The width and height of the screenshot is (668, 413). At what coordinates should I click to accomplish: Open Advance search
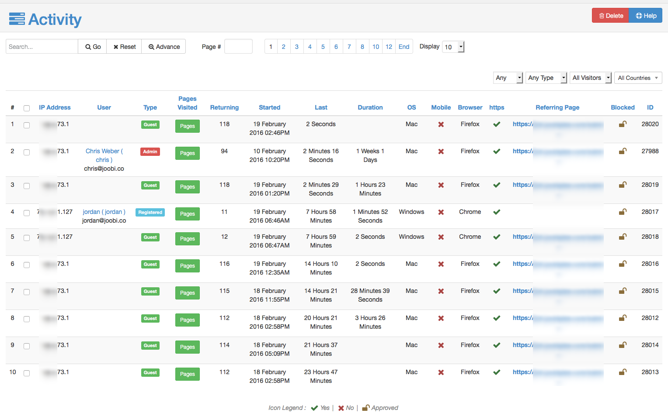[164, 47]
